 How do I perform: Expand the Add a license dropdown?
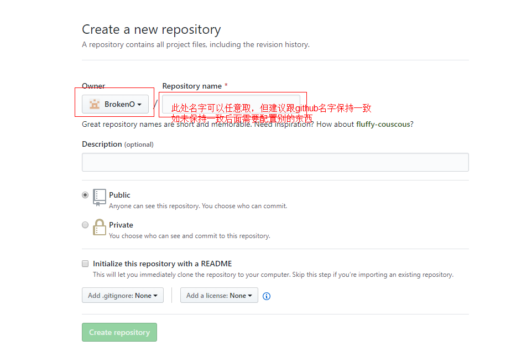[219, 296]
